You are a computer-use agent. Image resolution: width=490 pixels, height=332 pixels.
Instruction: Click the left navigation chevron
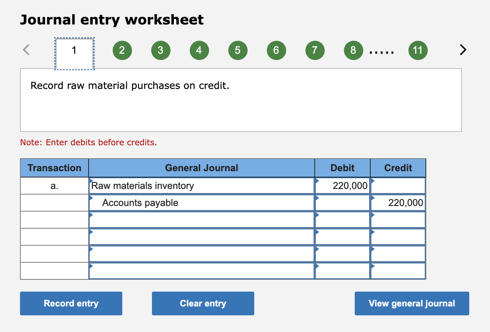(26, 50)
